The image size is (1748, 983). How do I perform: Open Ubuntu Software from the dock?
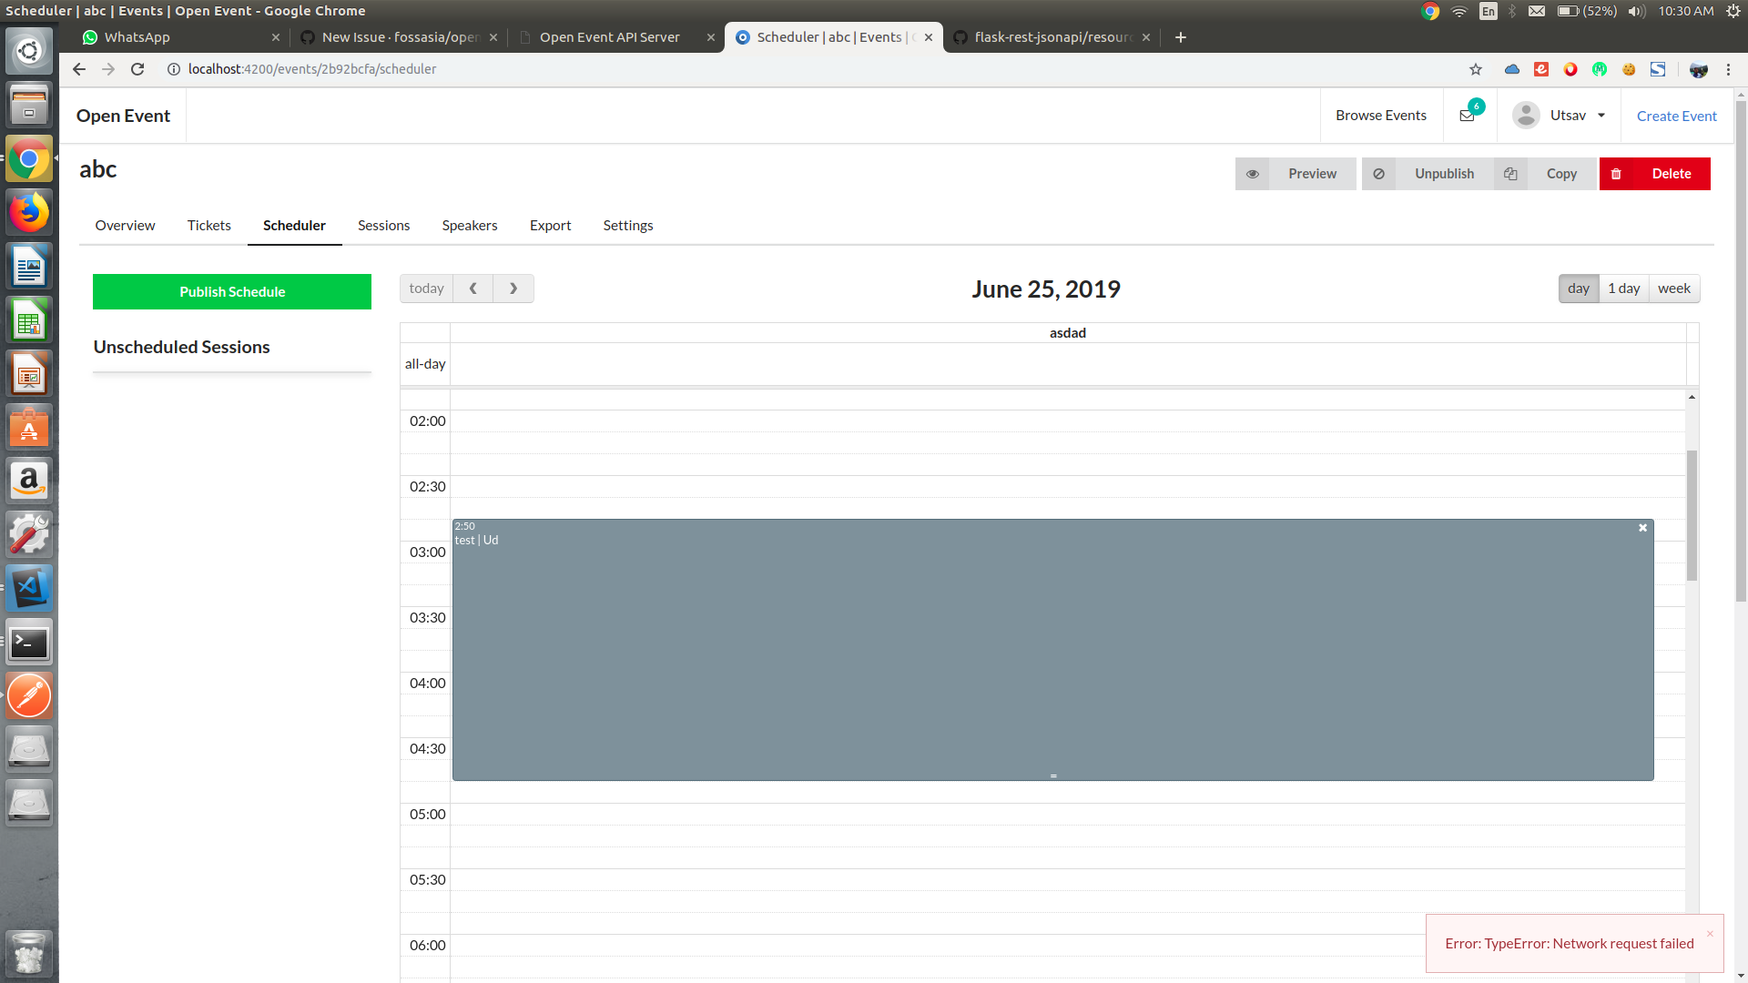tap(29, 428)
